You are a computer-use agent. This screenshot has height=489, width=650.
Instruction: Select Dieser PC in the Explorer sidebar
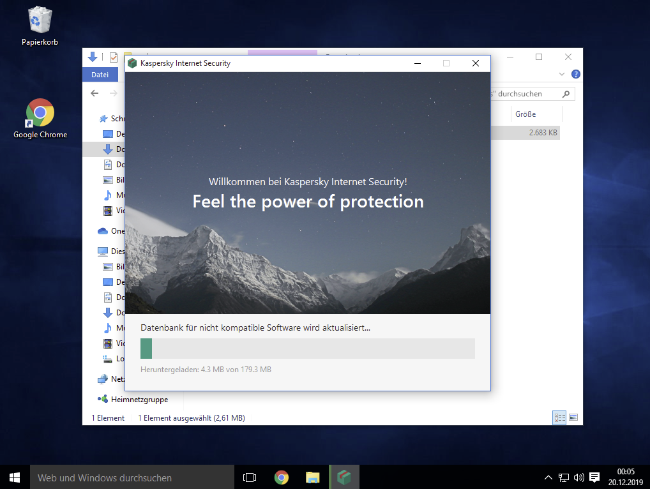tap(111, 251)
